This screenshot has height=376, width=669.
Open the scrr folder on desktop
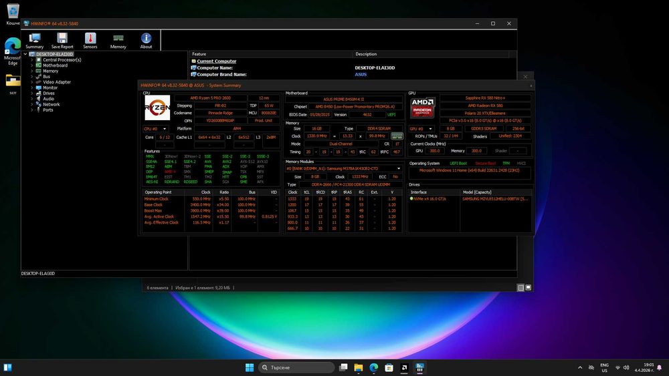pos(13,84)
